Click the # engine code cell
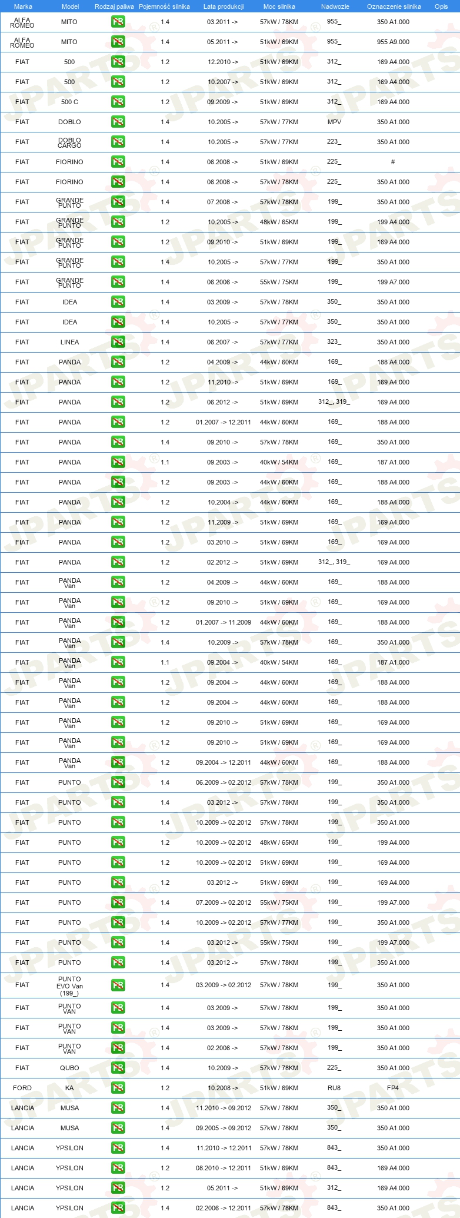 [x=393, y=162]
